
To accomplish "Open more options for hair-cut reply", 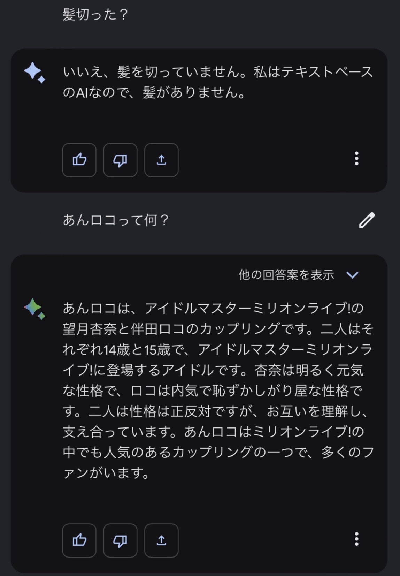I will pos(356,159).
